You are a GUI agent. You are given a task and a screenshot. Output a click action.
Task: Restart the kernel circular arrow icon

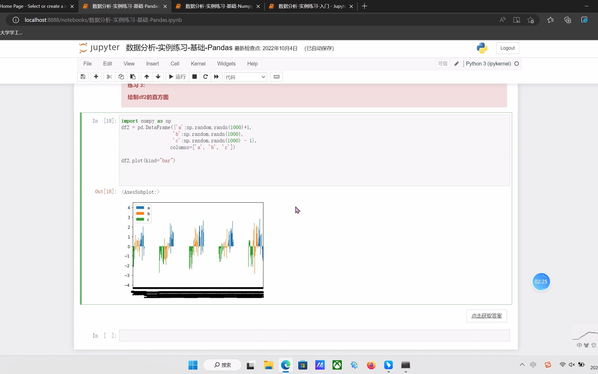tap(205, 77)
